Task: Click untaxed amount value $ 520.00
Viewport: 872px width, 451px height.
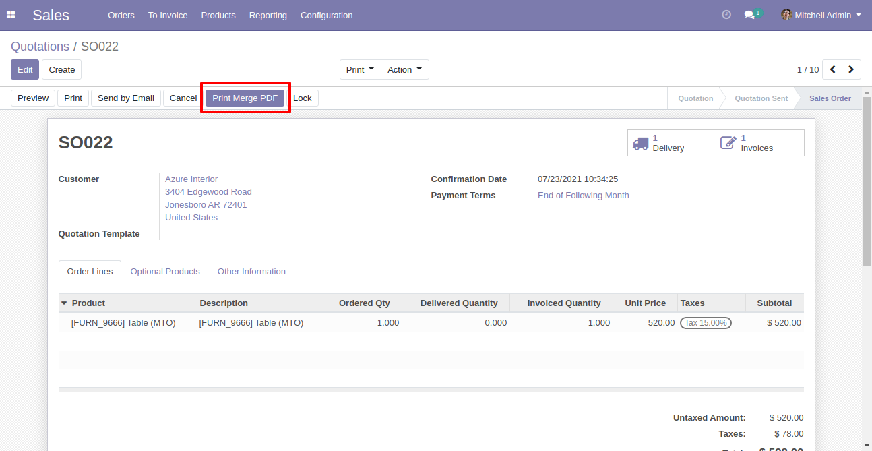Action: coord(786,418)
